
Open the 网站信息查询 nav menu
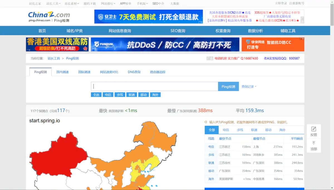coord(120,31)
